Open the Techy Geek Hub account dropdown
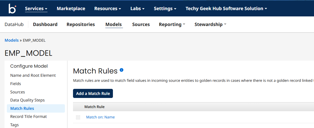314x128 pixels. tap(226, 9)
